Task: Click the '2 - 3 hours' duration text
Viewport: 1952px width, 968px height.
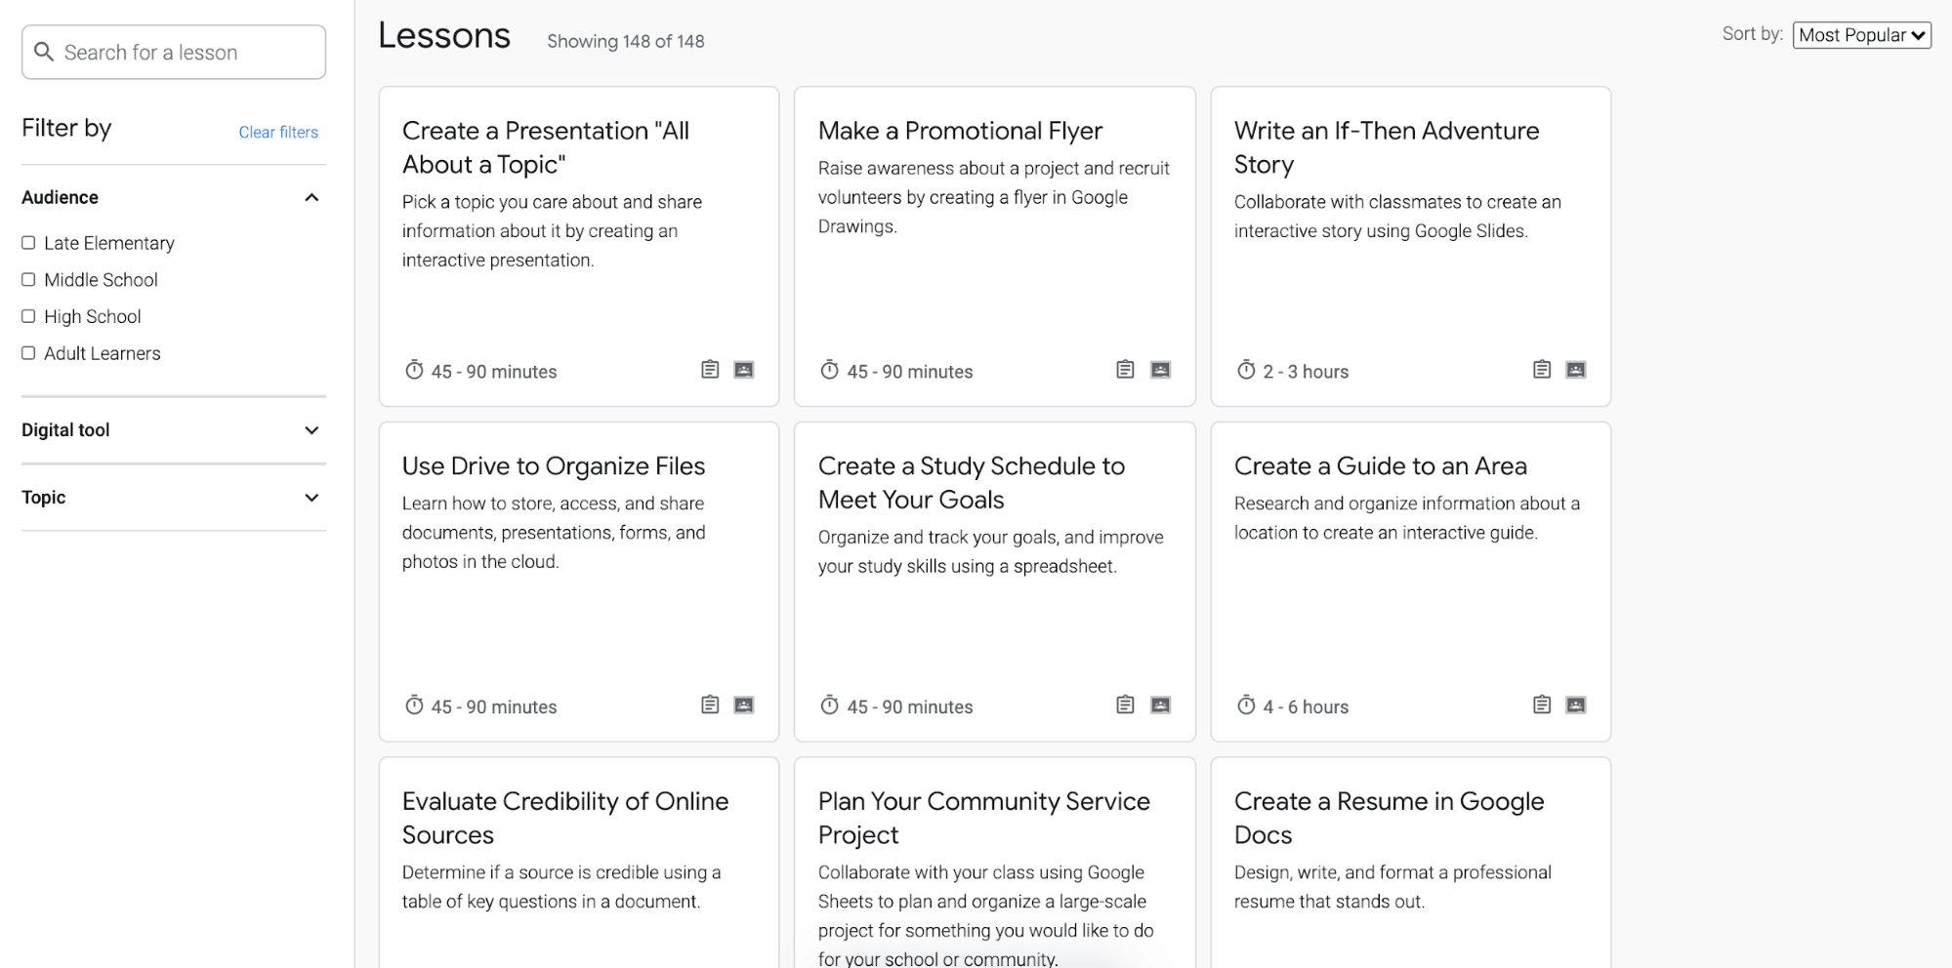Action: [1306, 372]
